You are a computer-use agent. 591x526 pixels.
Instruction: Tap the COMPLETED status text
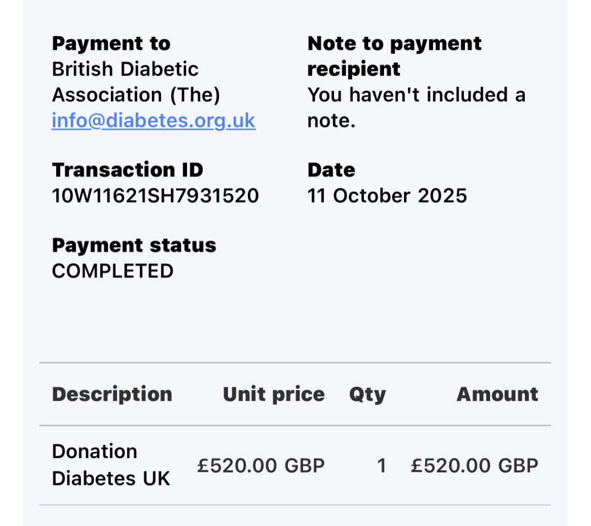112,271
